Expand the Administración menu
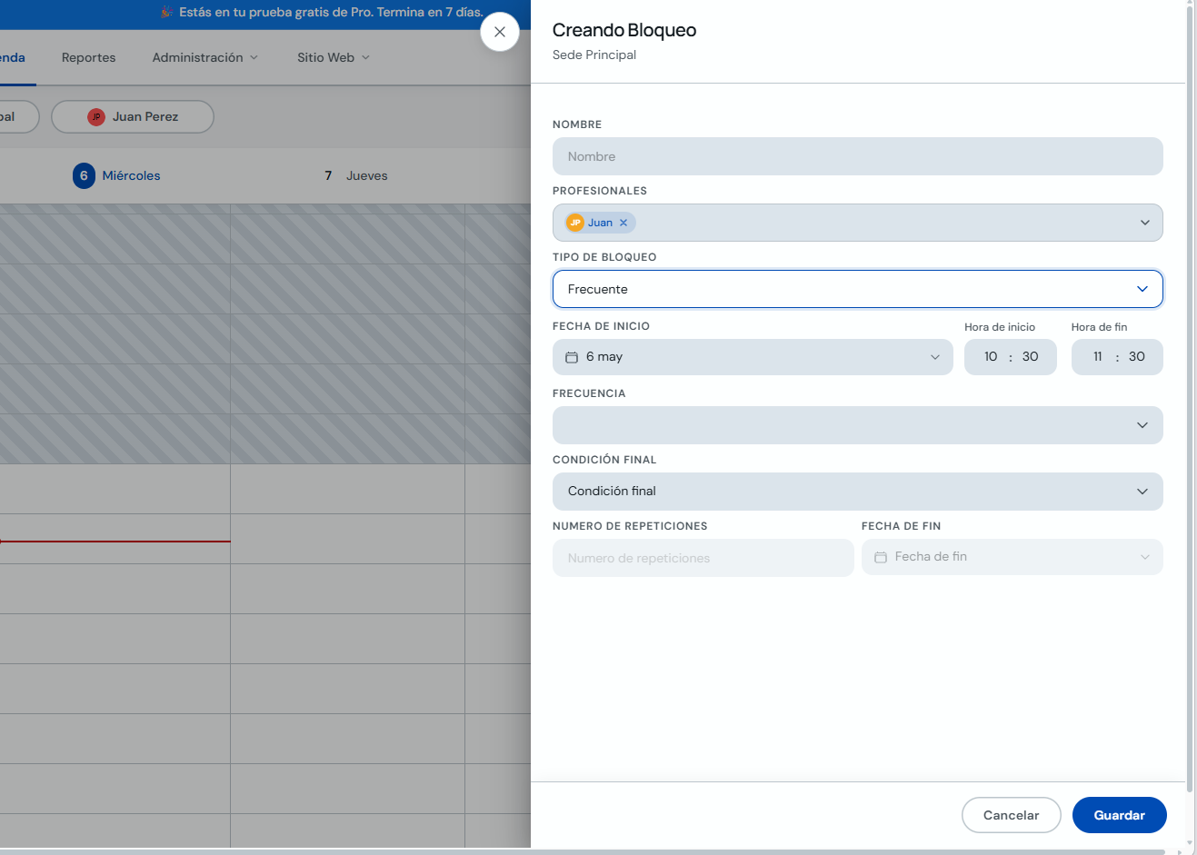Screen dimensions: 1197x855 pyautogui.click(x=205, y=57)
